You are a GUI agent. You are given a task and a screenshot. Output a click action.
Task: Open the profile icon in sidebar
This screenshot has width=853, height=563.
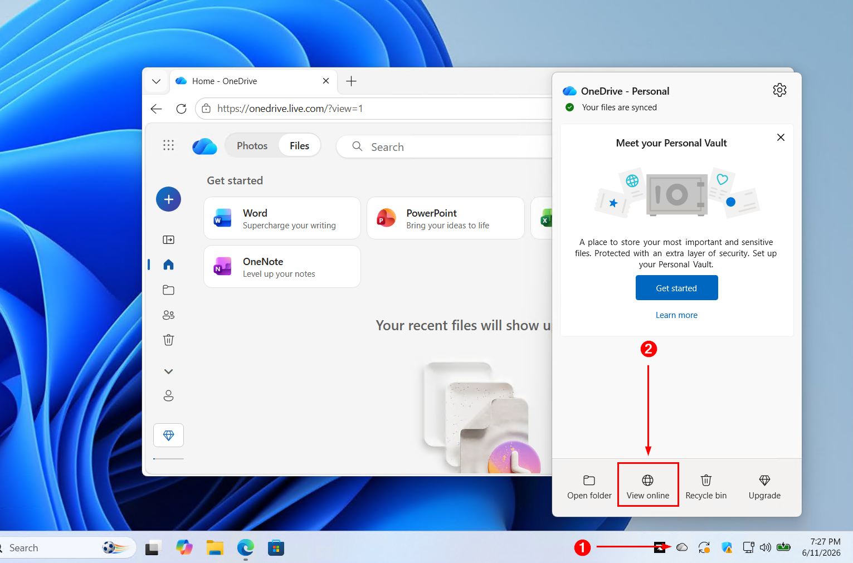tap(168, 396)
